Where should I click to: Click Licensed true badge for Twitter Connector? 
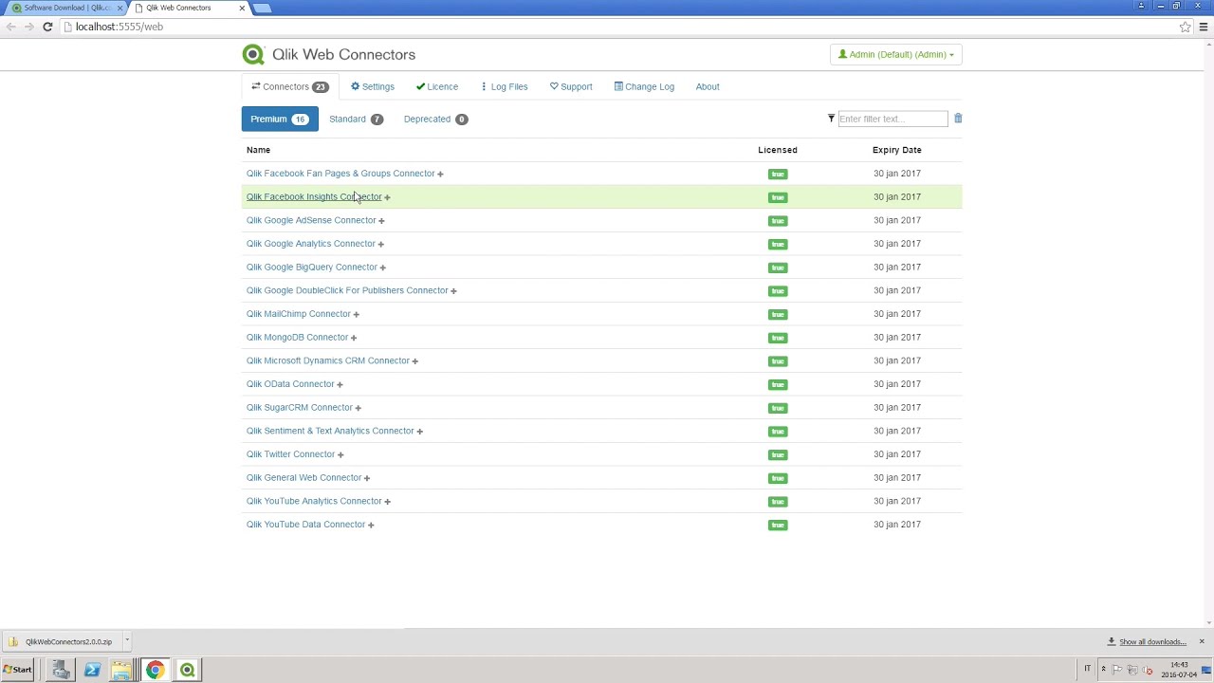point(778,454)
